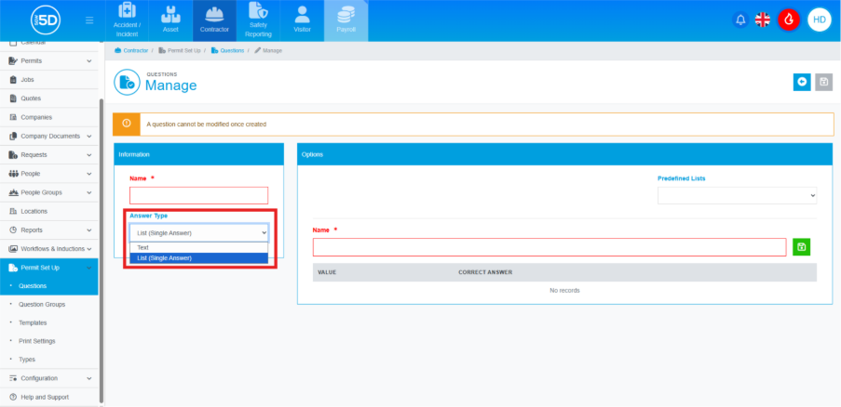Click the Questions Manage page icon

pyautogui.click(x=127, y=82)
